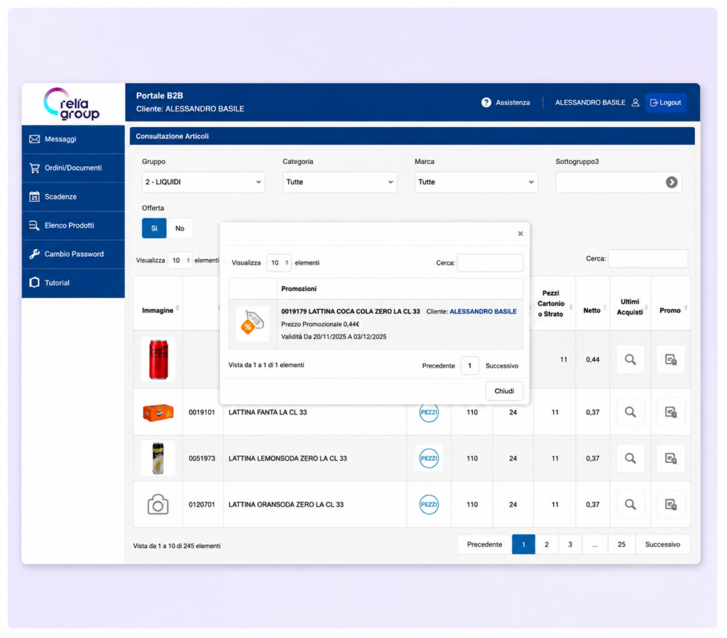The width and height of the screenshot is (727, 638).
Task: Click the user profile icon beside ALESSANDRO BASILE
Action: [635, 102]
